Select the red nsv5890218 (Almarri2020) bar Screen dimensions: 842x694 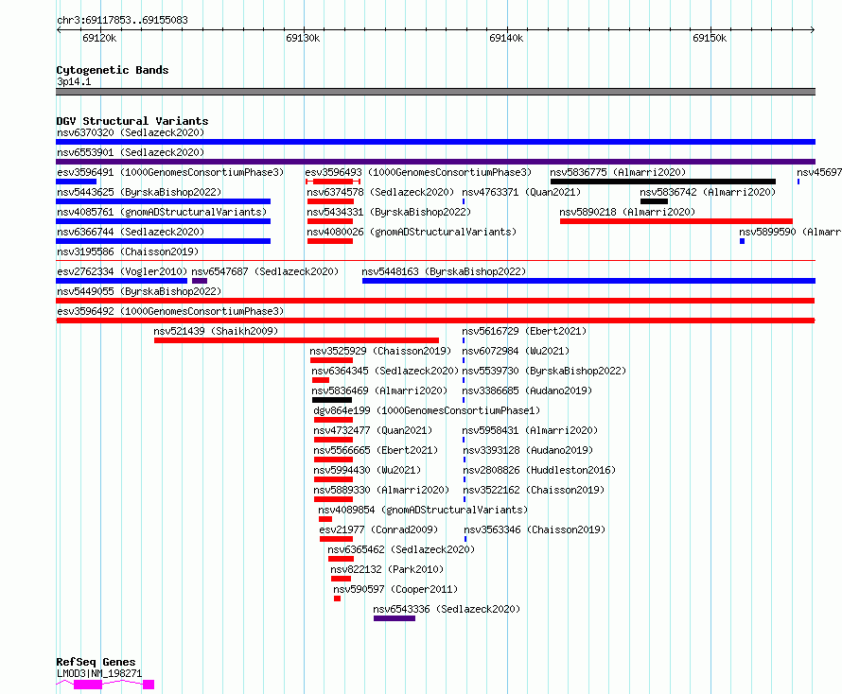[676, 221]
